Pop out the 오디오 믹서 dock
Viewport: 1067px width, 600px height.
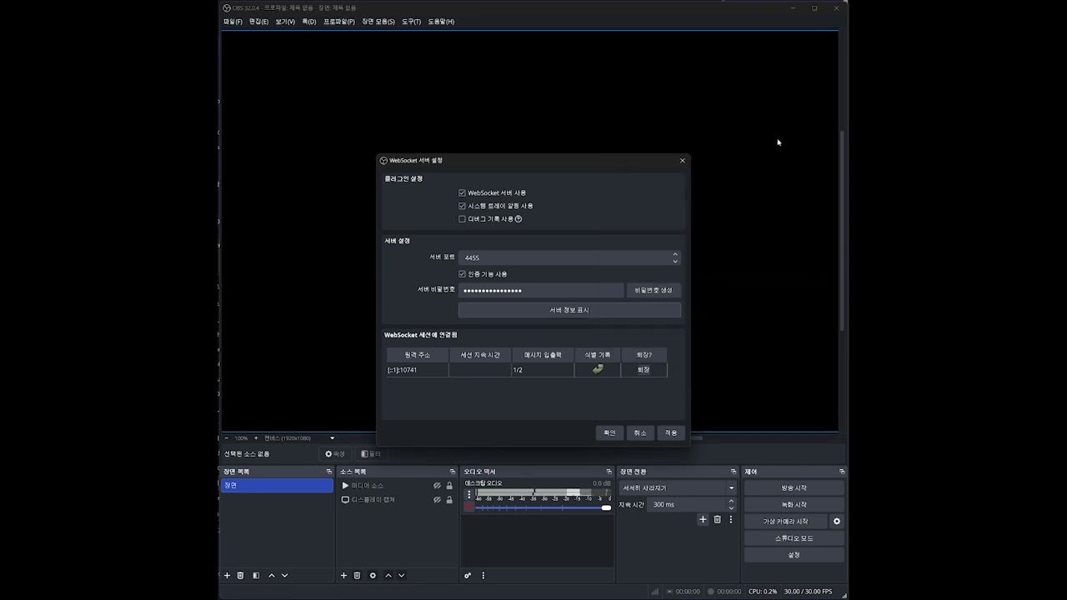[x=609, y=472]
